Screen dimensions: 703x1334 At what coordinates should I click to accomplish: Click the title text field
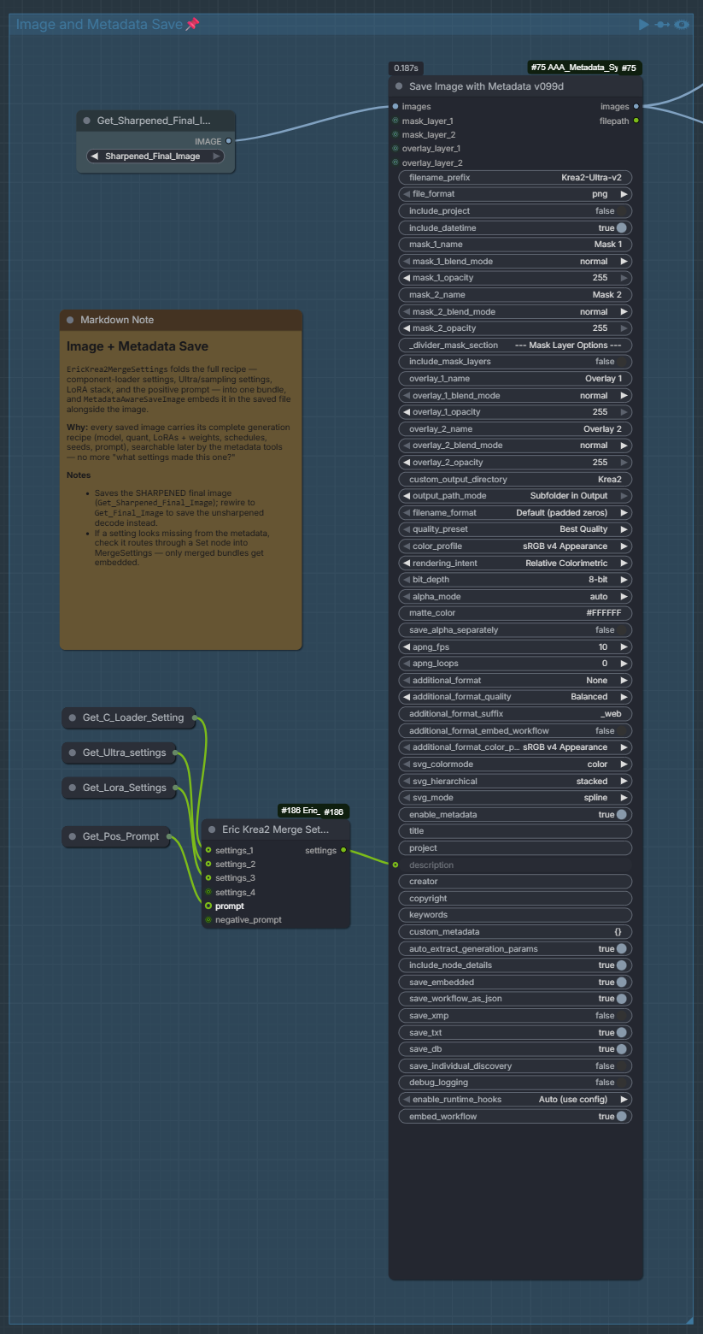515,831
